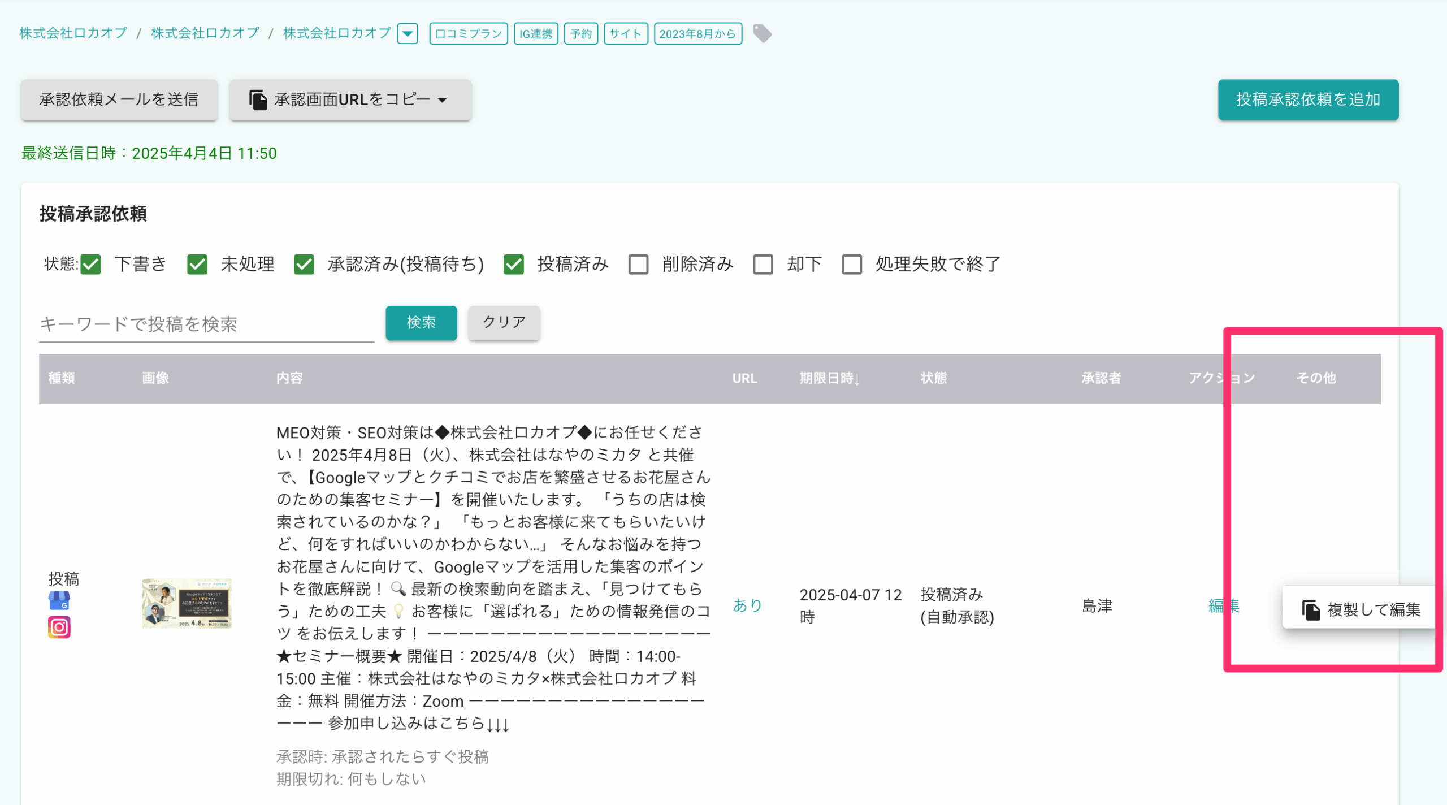
Task: Click the 口コミプラン tag label
Action: pos(468,33)
